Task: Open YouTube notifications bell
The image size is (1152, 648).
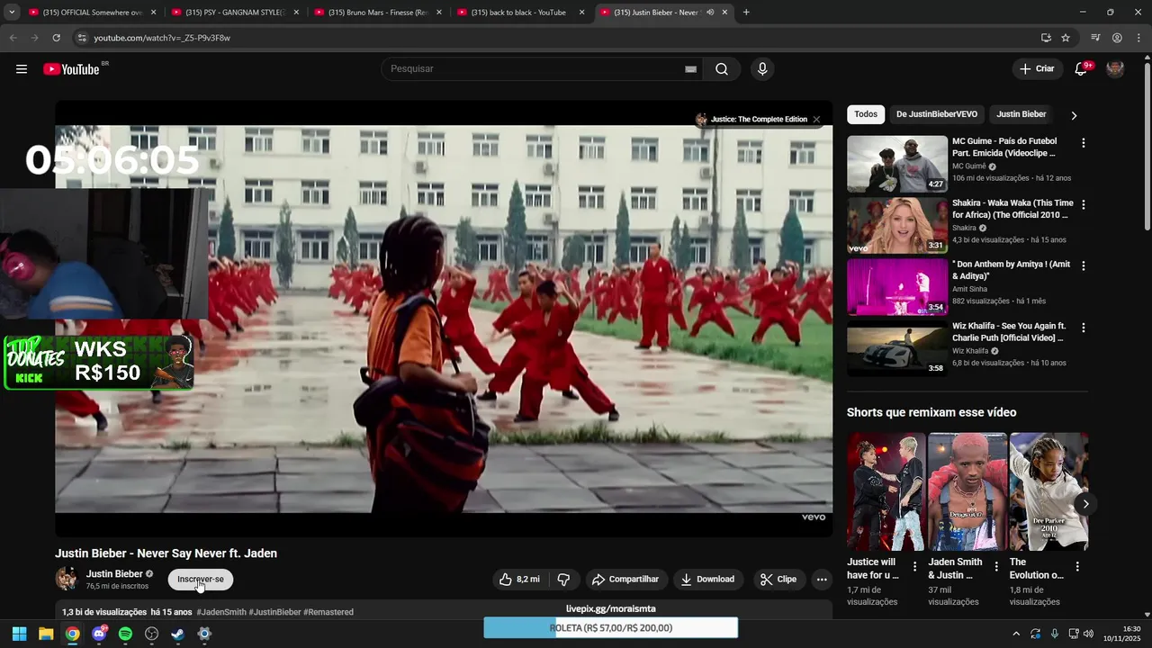Action: click(x=1081, y=69)
